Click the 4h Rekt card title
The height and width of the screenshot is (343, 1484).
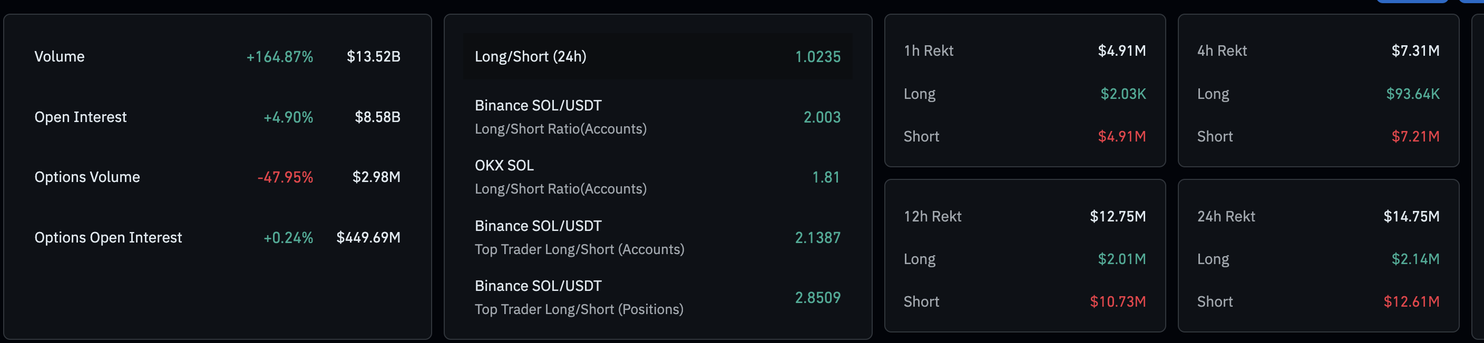(x=1222, y=51)
